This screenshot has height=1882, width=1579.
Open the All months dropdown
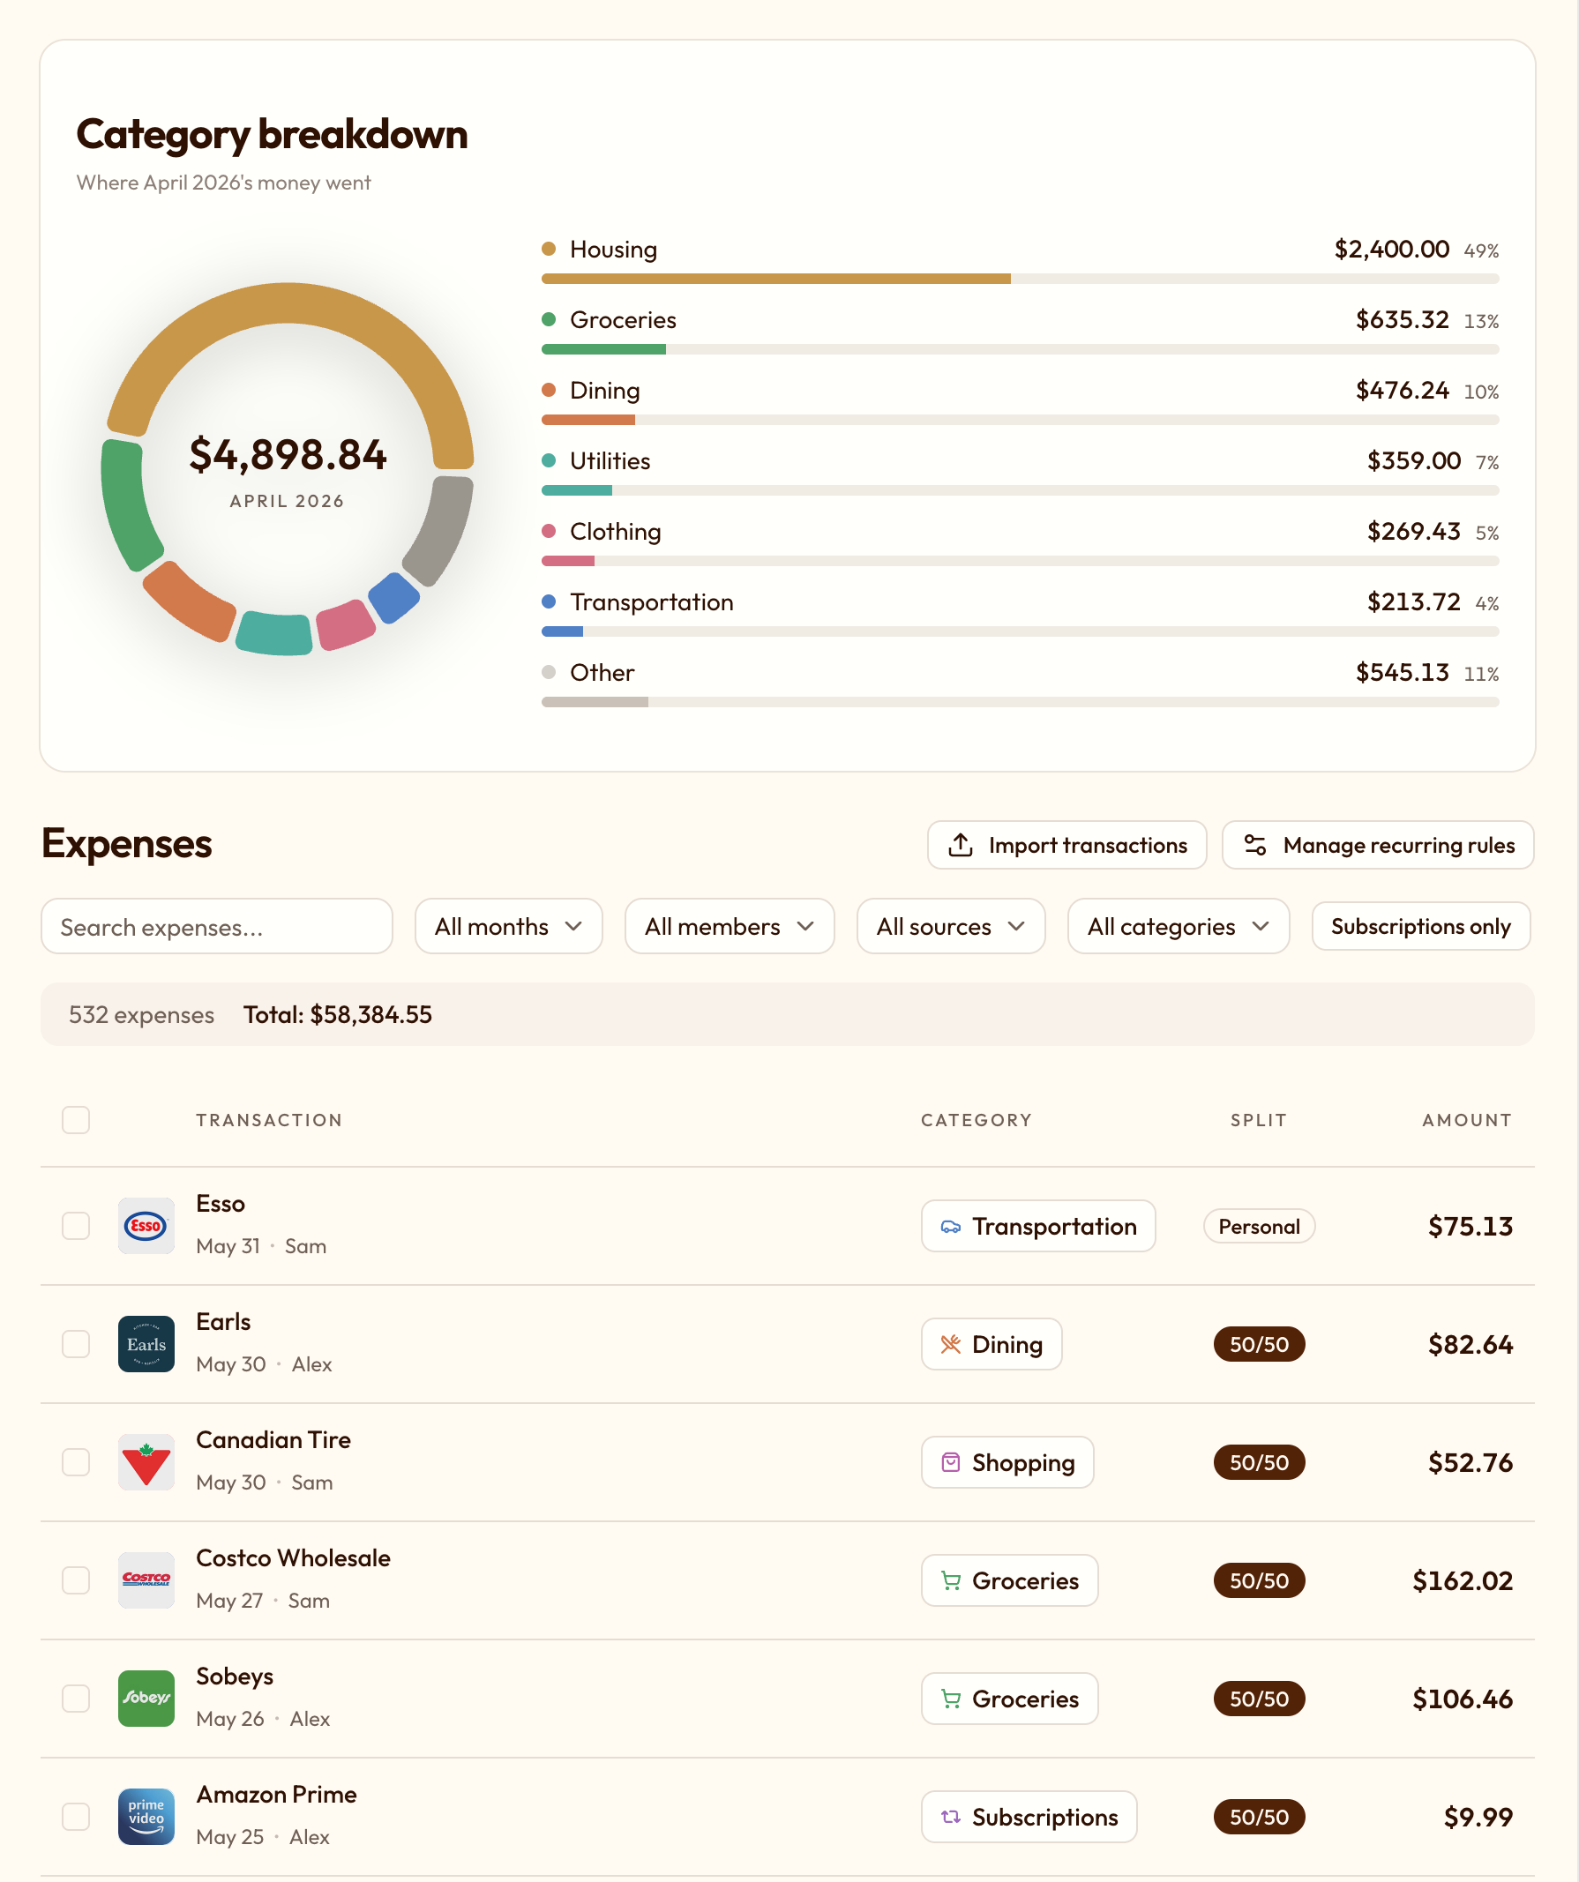click(508, 927)
